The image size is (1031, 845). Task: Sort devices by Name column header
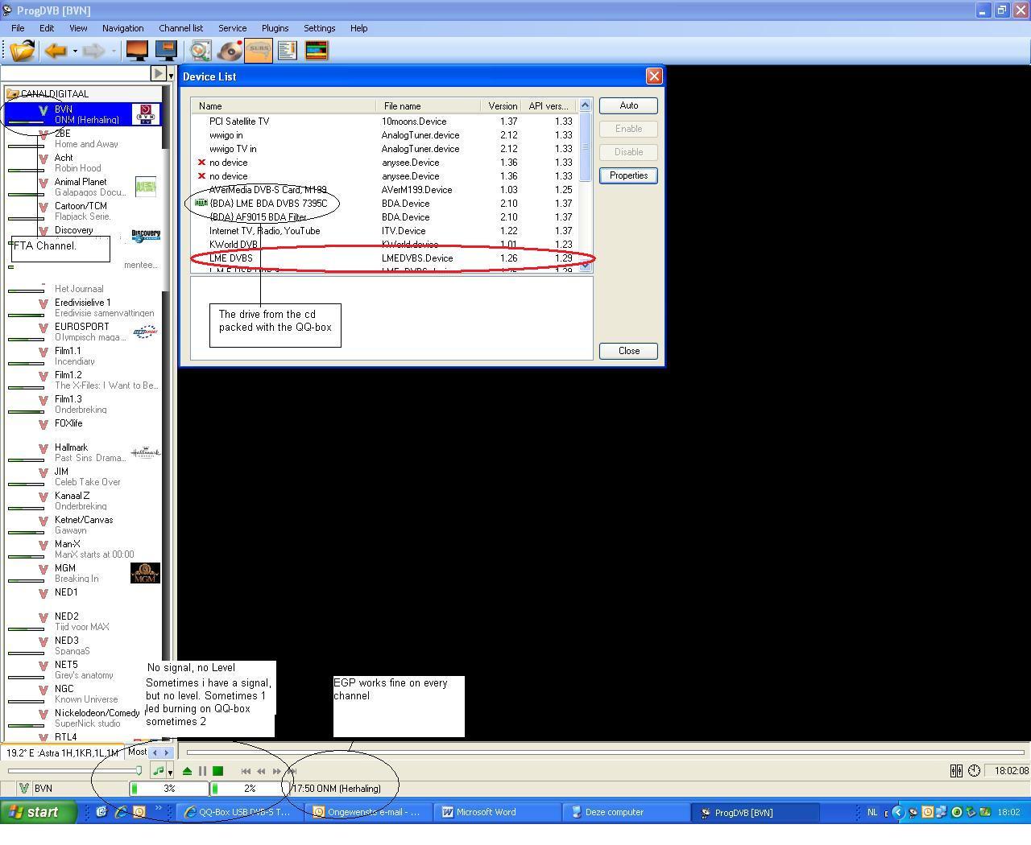coord(284,106)
